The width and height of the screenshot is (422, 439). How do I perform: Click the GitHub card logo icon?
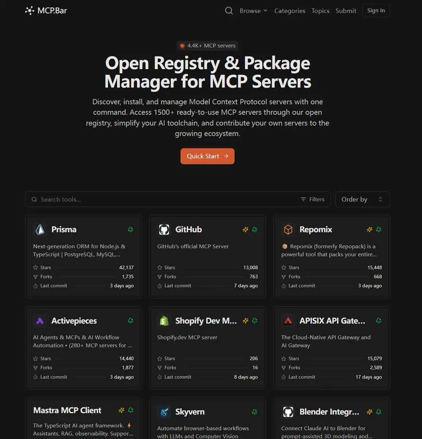click(x=164, y=230)
